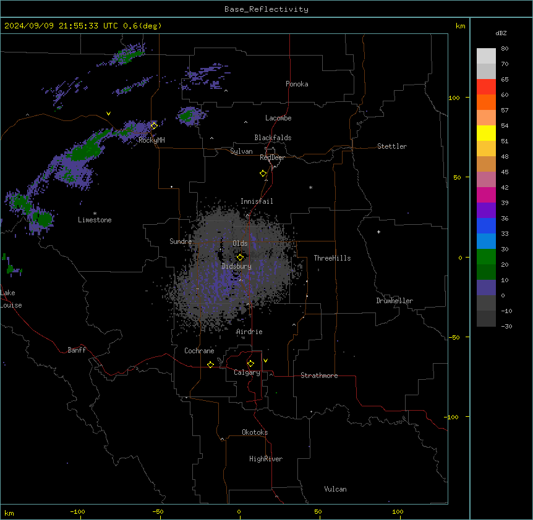Pick the brown-orange 48 dBZ legend color
The height and width of the screenshot is (520, 533).
pyautogui.click(x=486, y=164)
